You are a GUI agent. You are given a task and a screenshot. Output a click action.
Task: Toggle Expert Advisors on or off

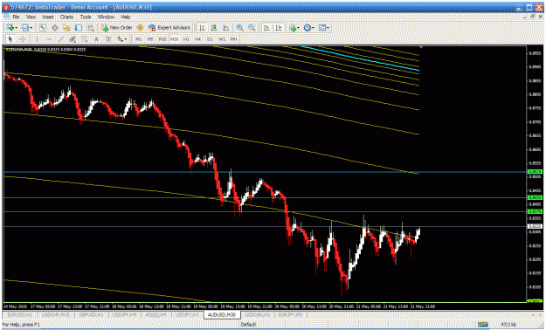pos(169,28)
